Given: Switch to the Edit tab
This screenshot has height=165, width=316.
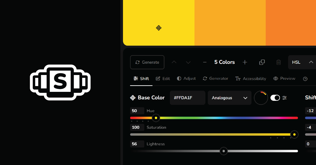Looking at the screenshot, I should [x=163, y=78].
